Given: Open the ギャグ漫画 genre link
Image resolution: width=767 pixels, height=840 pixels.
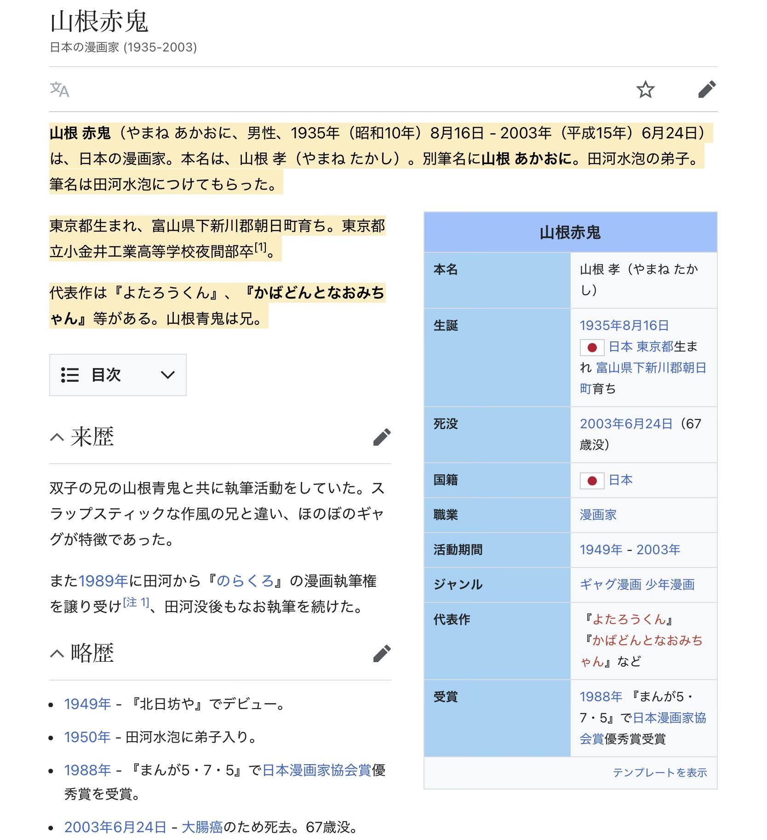Looking at the screenshot, I should [x=610, y=585].
